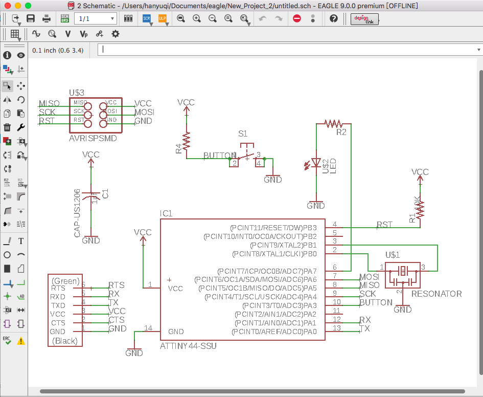Expand the command line history dropdown
Viewport: 483px width, 397px height.
click(478, 50)
